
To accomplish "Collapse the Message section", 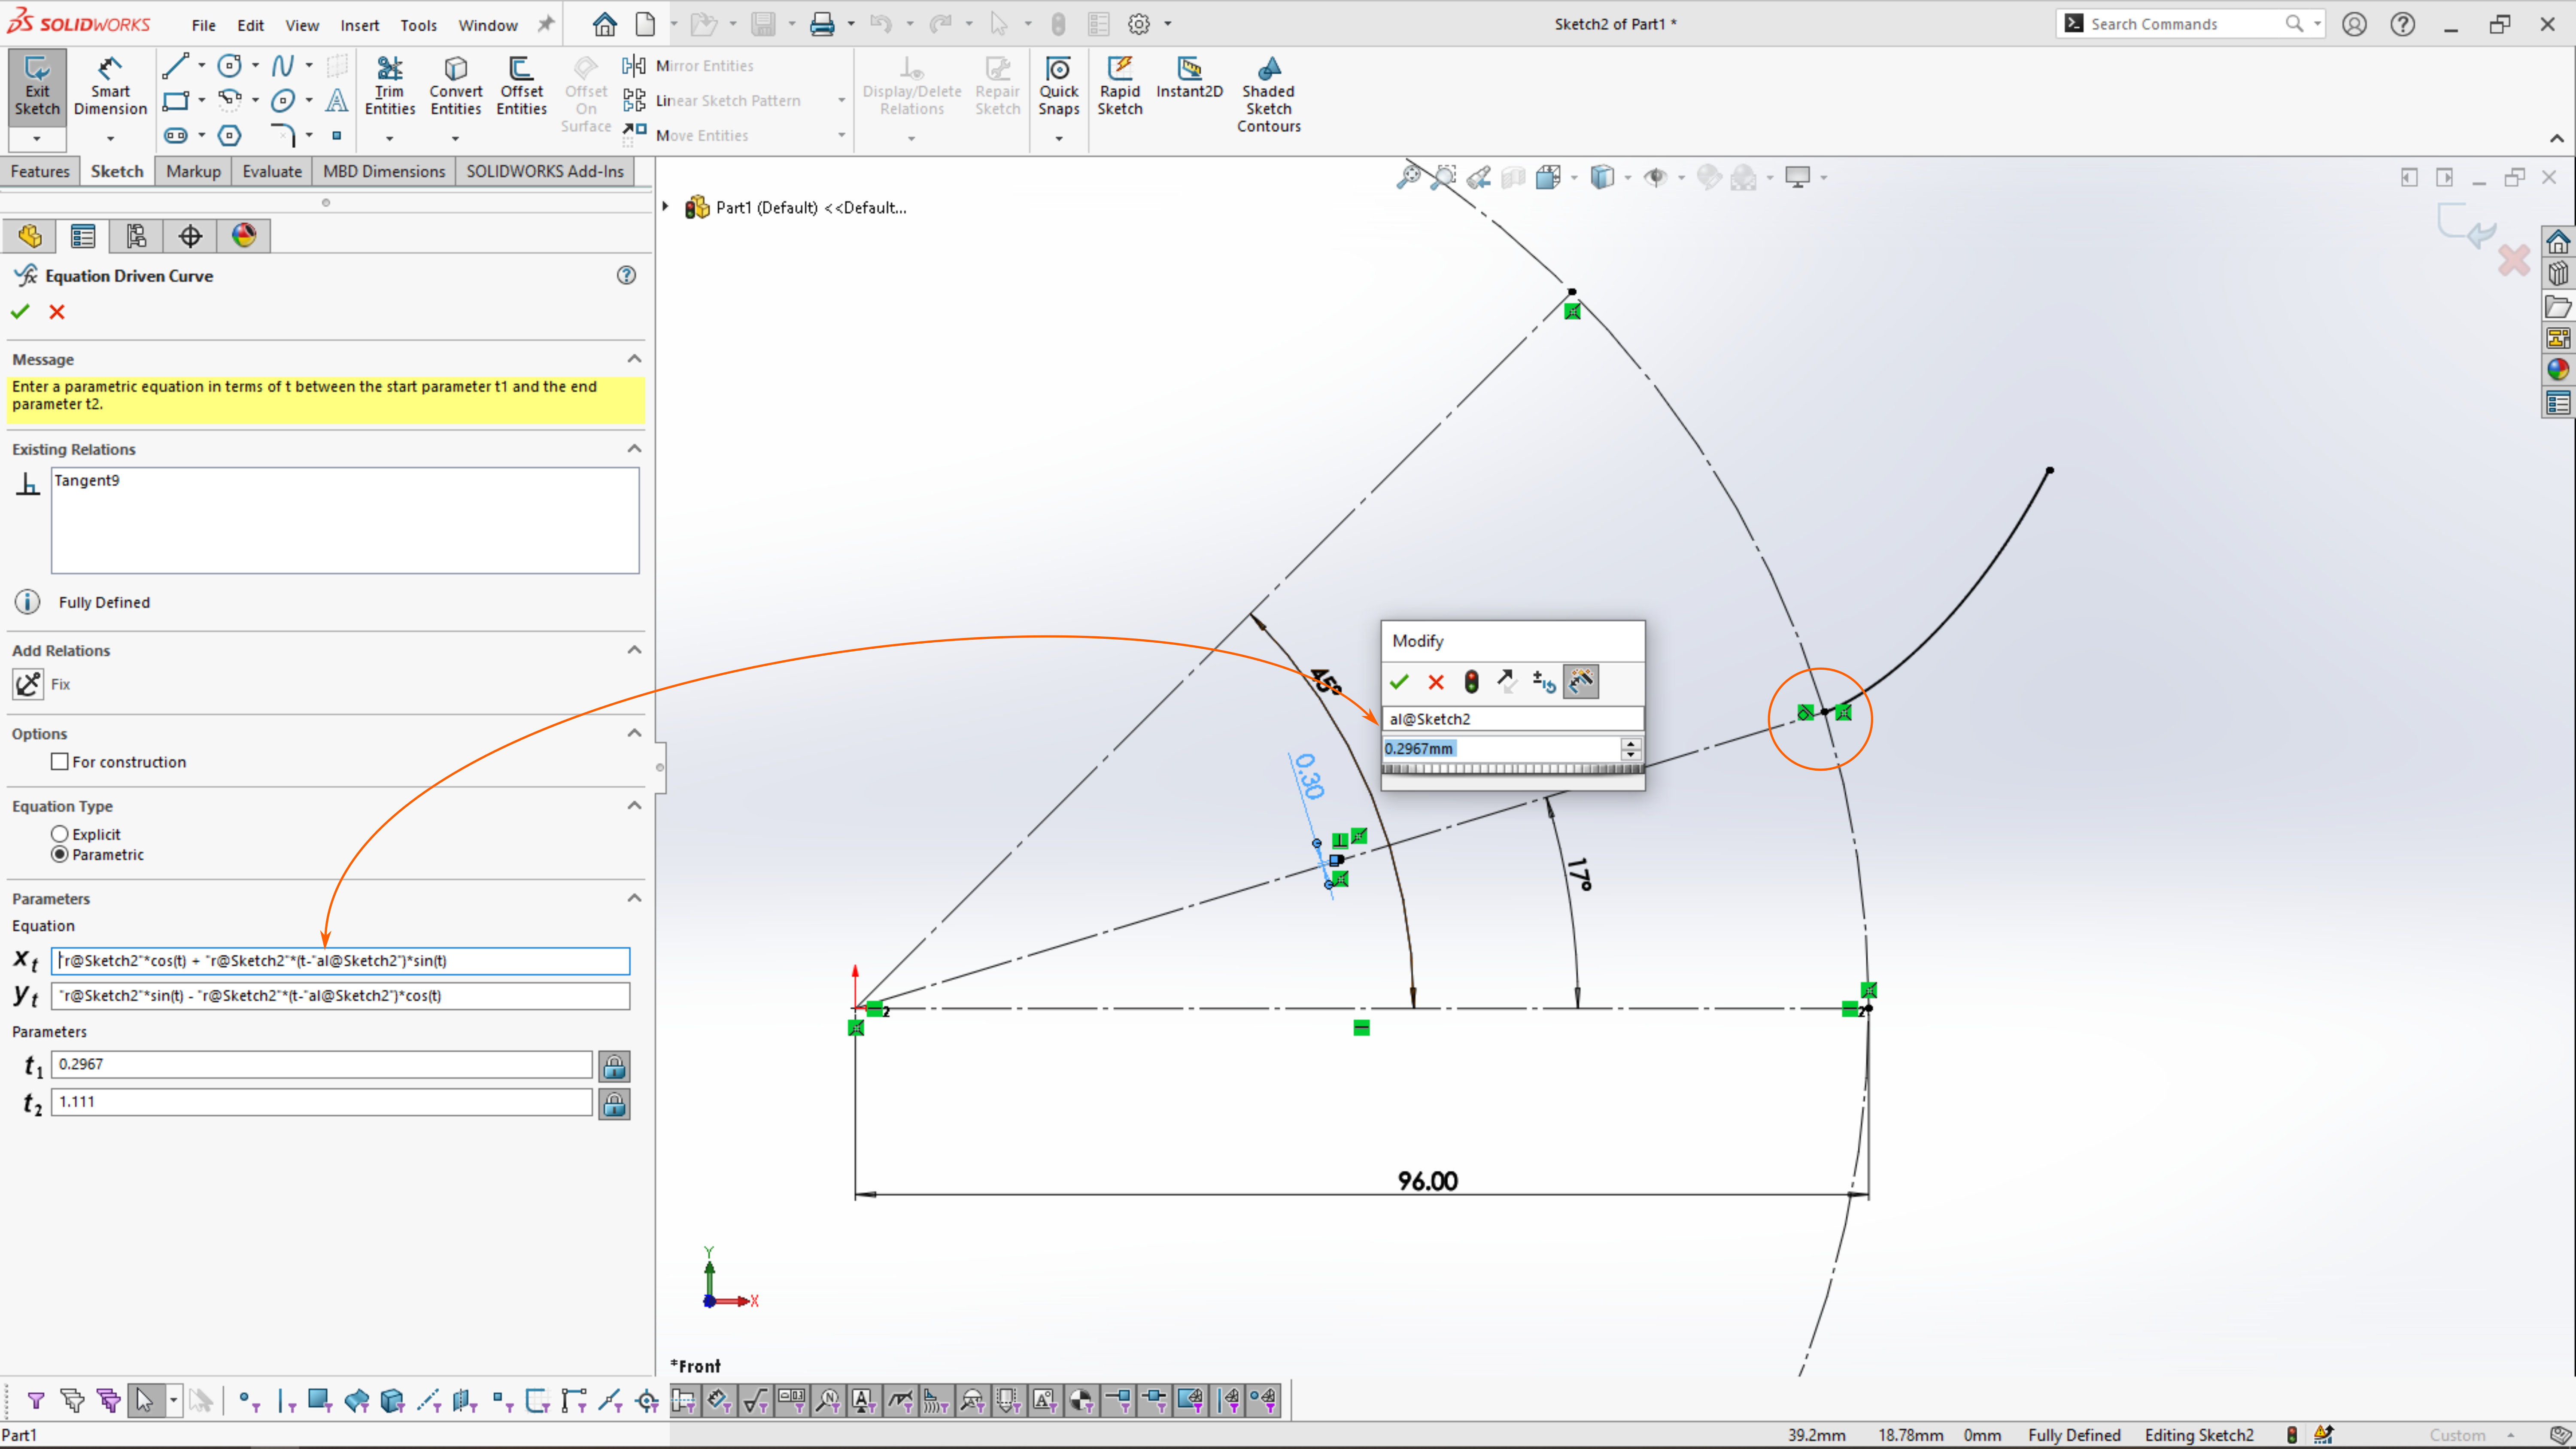I will (634, 359).
